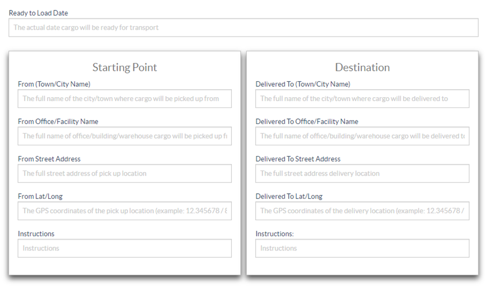Focus the From (Town/City Name) input
485x287 pixels.
click(x=125, y=98)
